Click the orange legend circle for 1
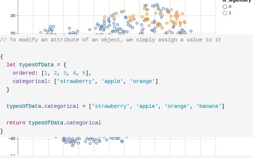Screen dimensions: 253x158 click(x=225, y=13)
